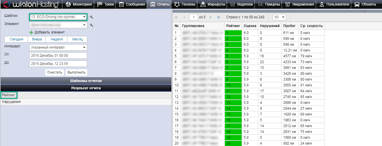This screenshot has height=146, width=382.
Task: Go to the first results page
Action: [176, 17]
